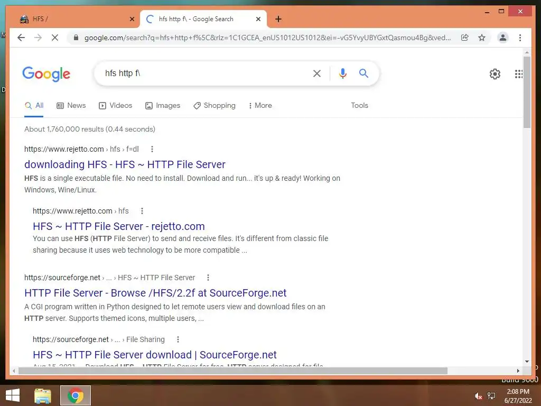Click the address bar URL

pyautogui.click(x=267, y=38)
